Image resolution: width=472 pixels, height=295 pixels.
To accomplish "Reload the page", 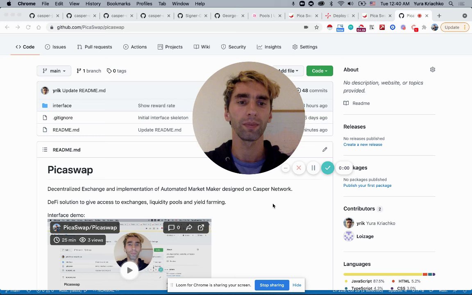I will pyautogui.click(x=28, y=27).
